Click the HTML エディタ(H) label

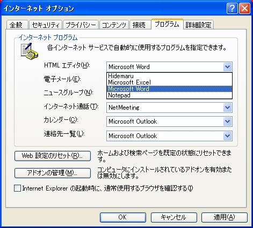click(x=67, y=65)
